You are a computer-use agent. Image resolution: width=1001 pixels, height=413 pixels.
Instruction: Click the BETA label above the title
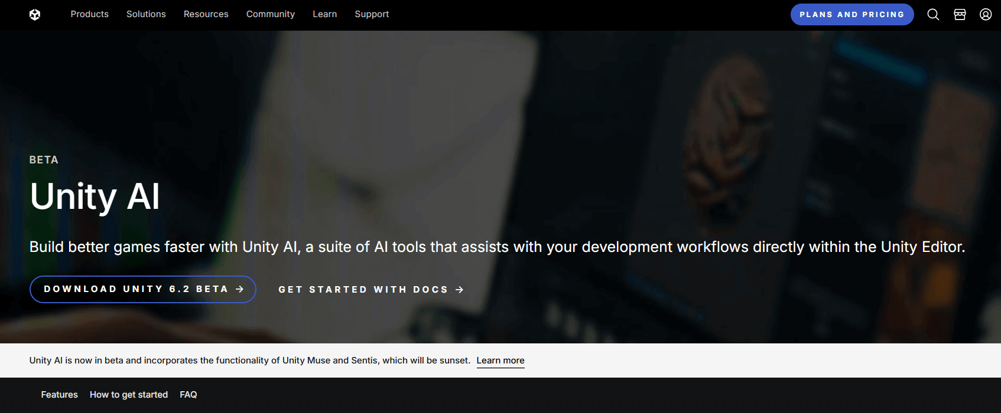click(44, 160)
